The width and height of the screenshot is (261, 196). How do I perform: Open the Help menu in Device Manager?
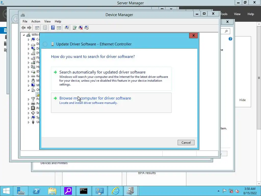coord(58,21)
